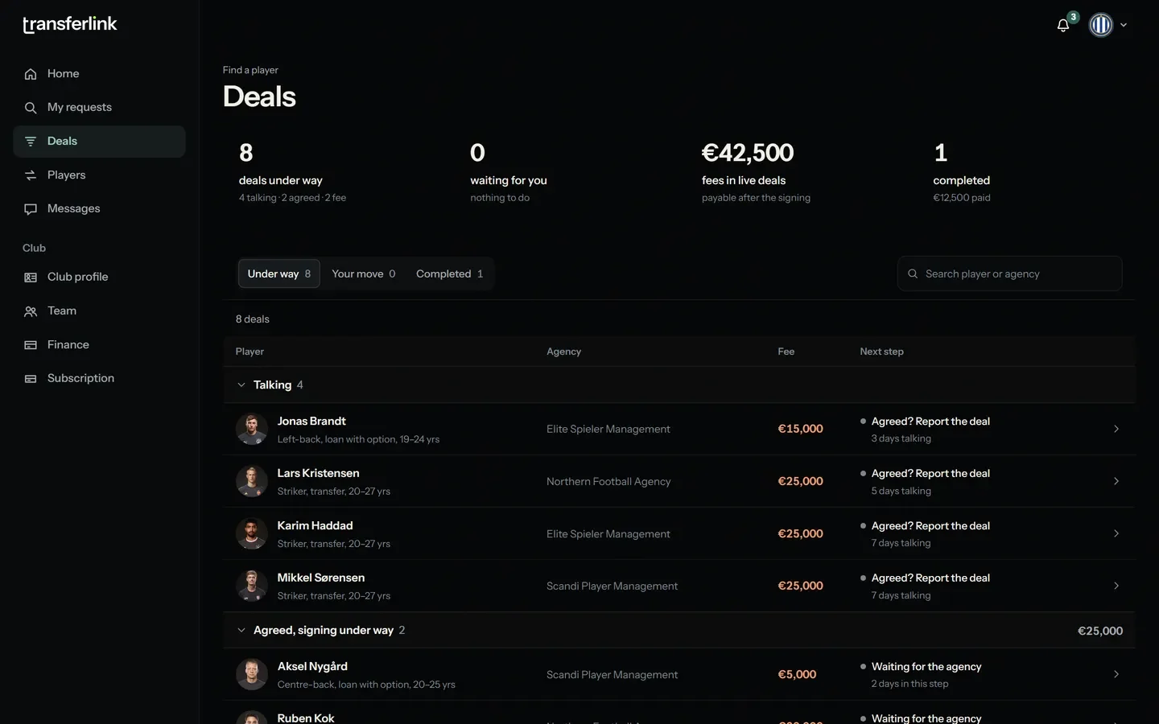This screenshot has width=1159, height=724.
Task: Collapse the Agreed, signing under way group
Action: [241, 630]
